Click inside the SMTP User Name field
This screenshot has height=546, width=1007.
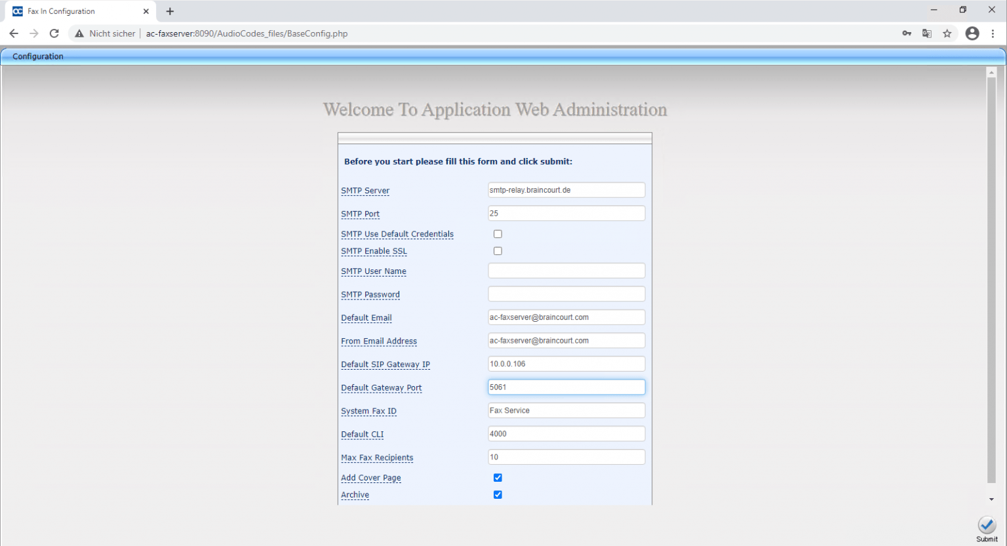pos(566,270)
